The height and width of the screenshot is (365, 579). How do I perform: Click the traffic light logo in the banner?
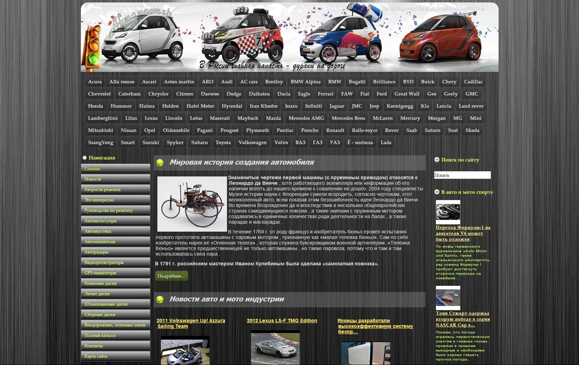pos(91,47)
